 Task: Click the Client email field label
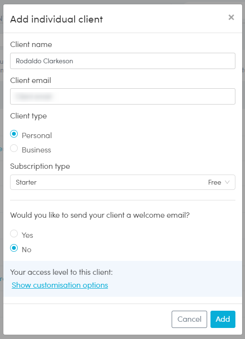(x=31, y=81)
